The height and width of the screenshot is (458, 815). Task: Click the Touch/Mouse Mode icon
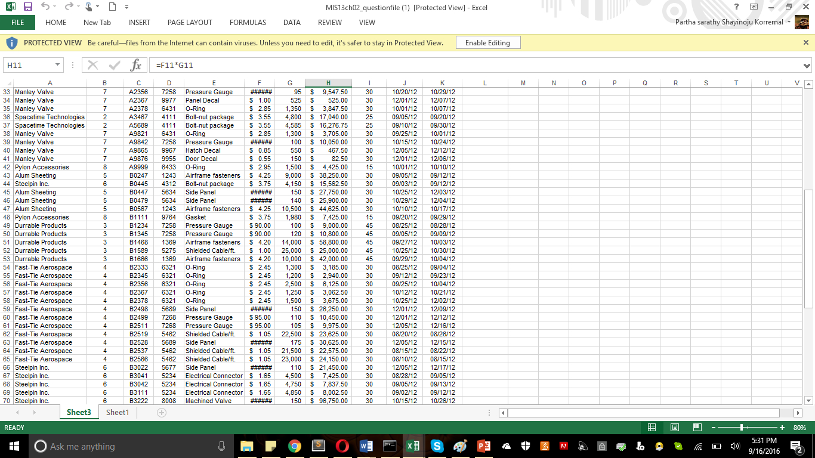click(x=88, y=7)
